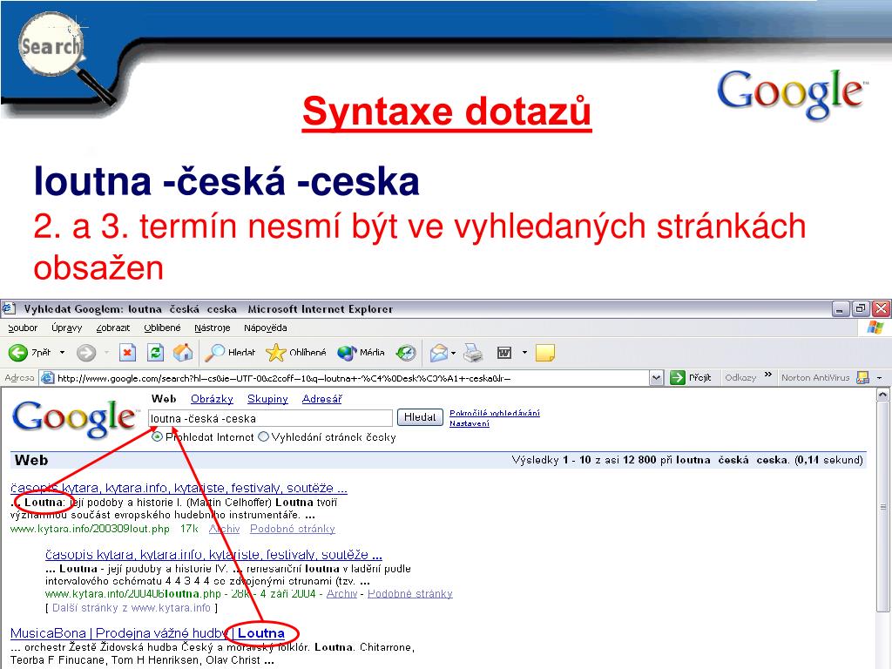The width and height of the screenshot is (892, 669).
Task: Open MusicaBona Prodejna vážné hudby result
Action: (147, 633)
